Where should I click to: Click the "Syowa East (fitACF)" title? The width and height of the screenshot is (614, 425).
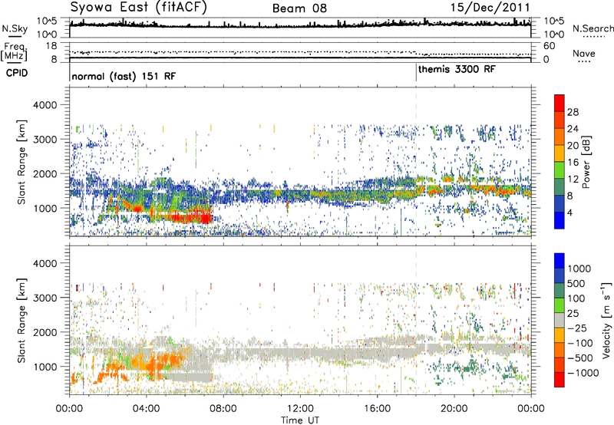pyautogui.click(x=138, y=7)
